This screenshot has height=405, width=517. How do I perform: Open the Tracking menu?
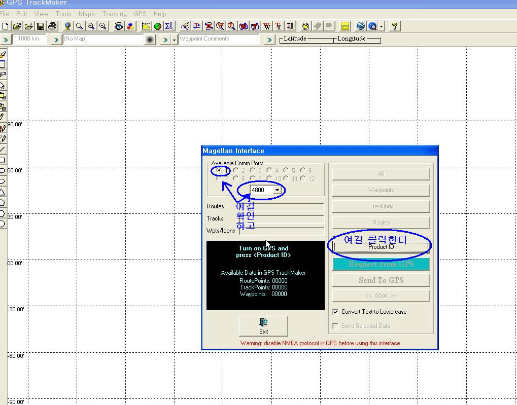click(115, 14)
